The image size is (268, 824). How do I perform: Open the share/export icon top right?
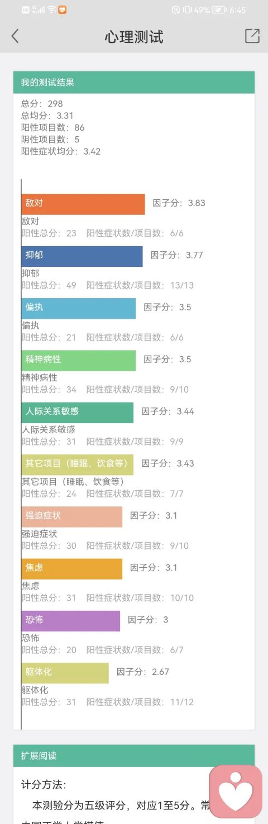(252, 36)
